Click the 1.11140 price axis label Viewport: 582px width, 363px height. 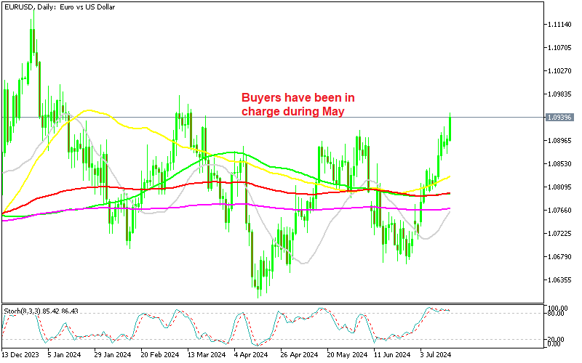[561, 25]
